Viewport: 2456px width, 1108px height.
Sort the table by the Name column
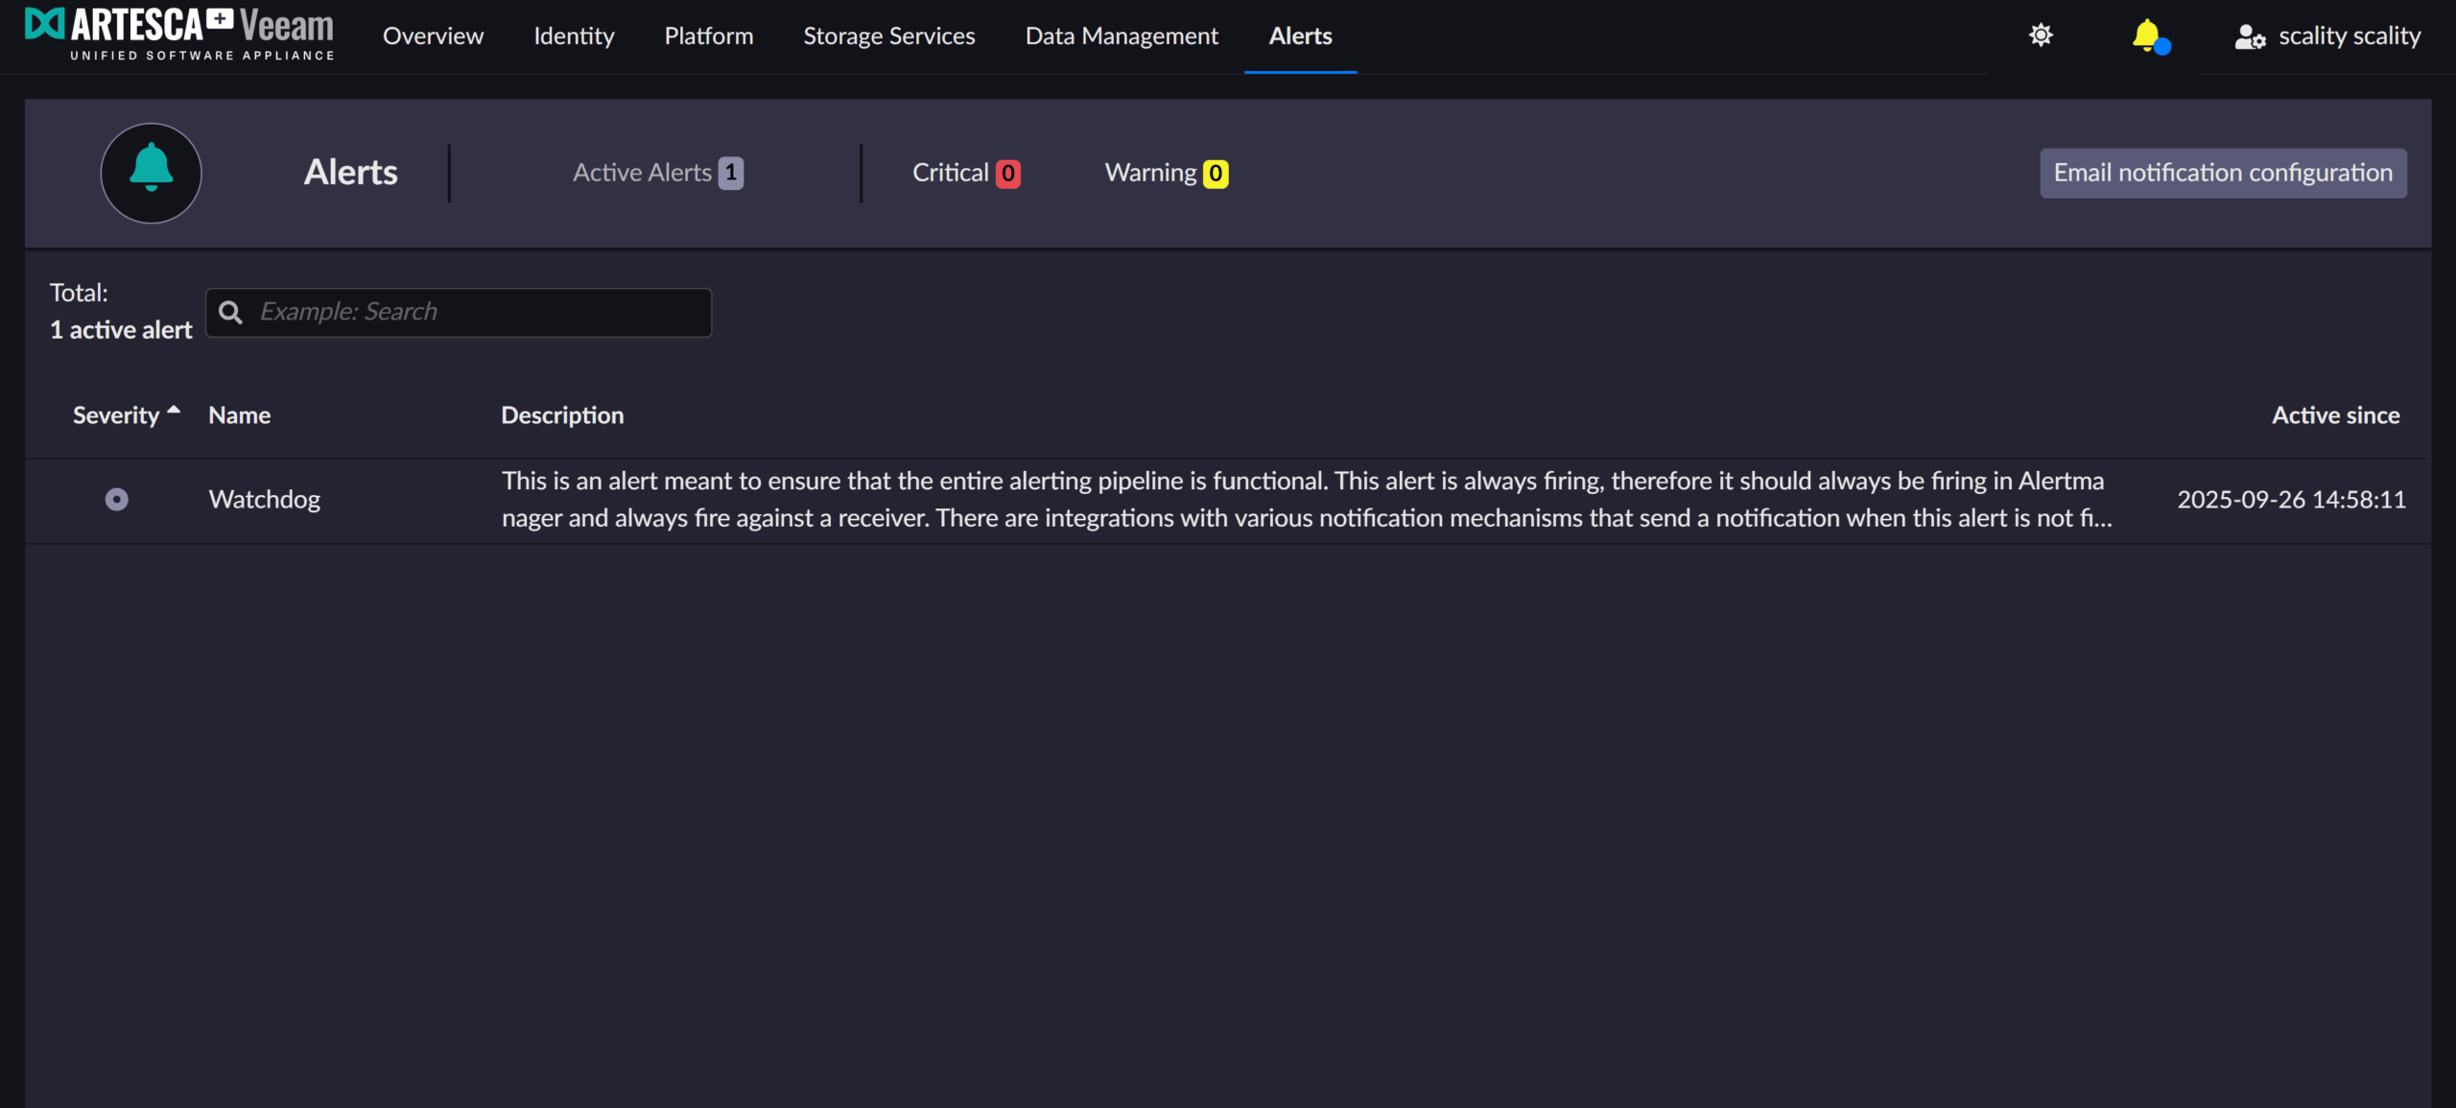(240, 415)
